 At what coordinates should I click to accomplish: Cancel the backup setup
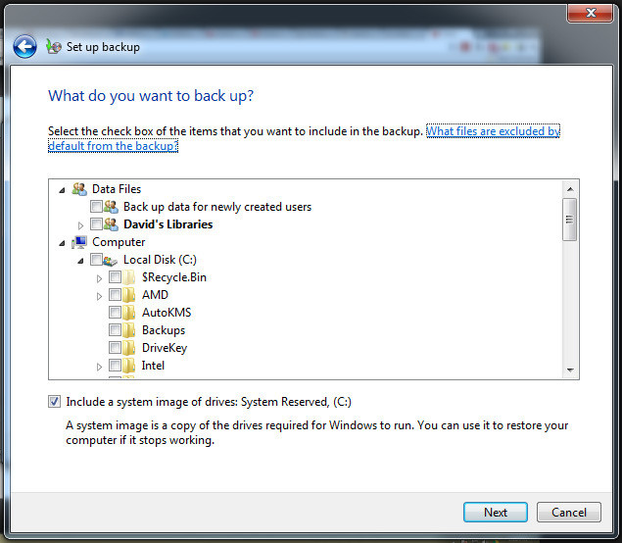pyautogui.click(x=568, y=512)
